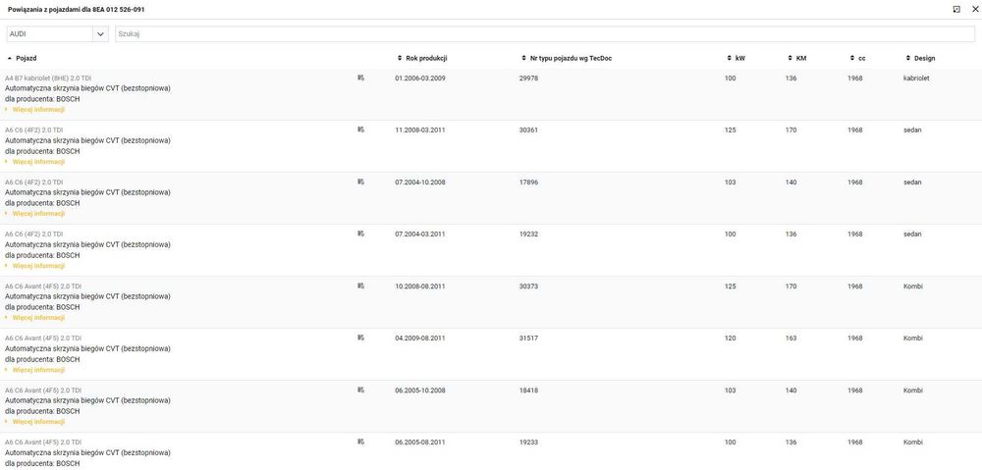Click the row icon beside TecDoc number 31517

360,338
